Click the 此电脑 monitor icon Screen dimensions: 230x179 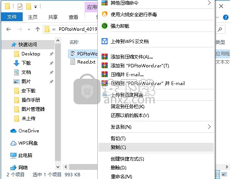coord(13,156)
